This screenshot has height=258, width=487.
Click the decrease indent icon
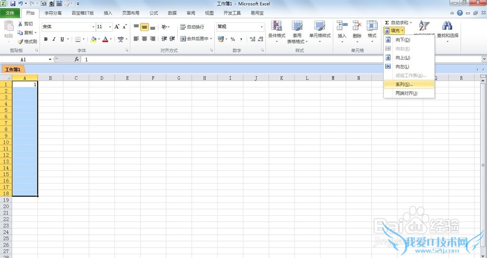click(x=164, y=39)
